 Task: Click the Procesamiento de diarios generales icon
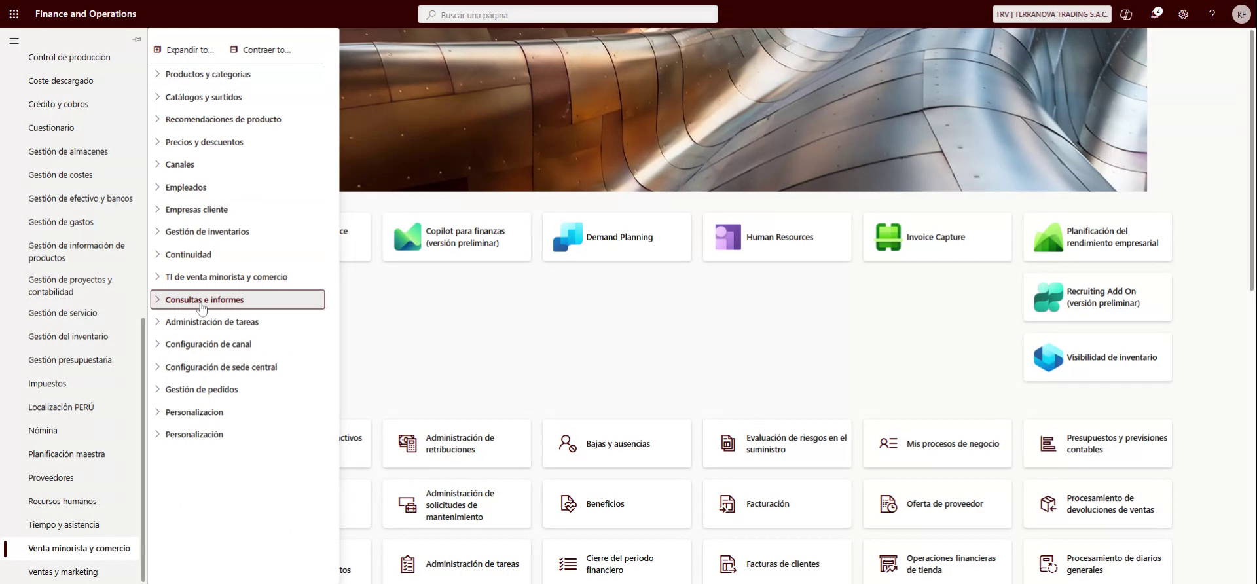[x=1048, y=564]
